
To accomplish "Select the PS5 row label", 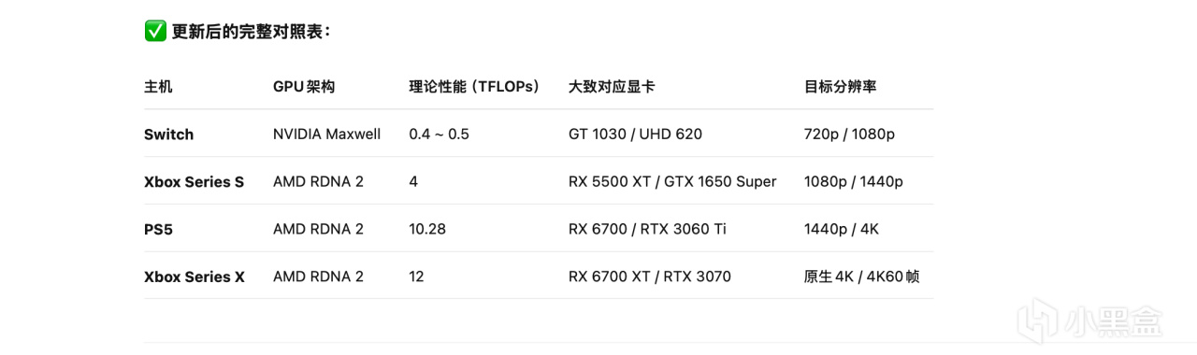I will click(x=158, y=229).
